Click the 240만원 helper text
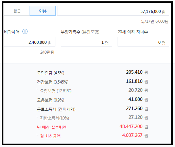The height and width of the screenshot is (147, 175). tap(47, 52)
